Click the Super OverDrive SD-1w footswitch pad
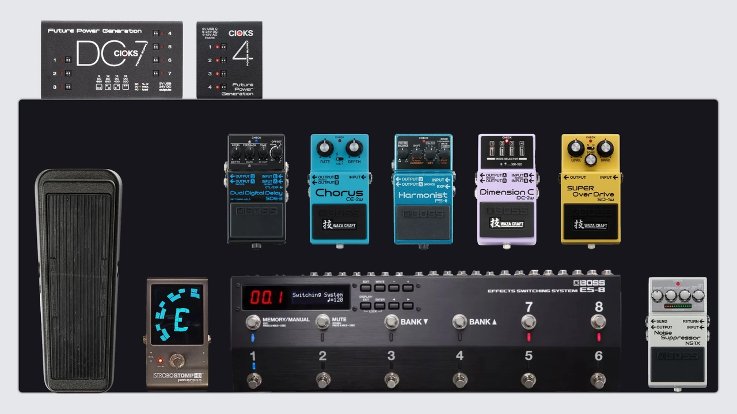Image resolution: width=737 pixels, height=414 pixels. pyautogui.click(x=590, y=223)
